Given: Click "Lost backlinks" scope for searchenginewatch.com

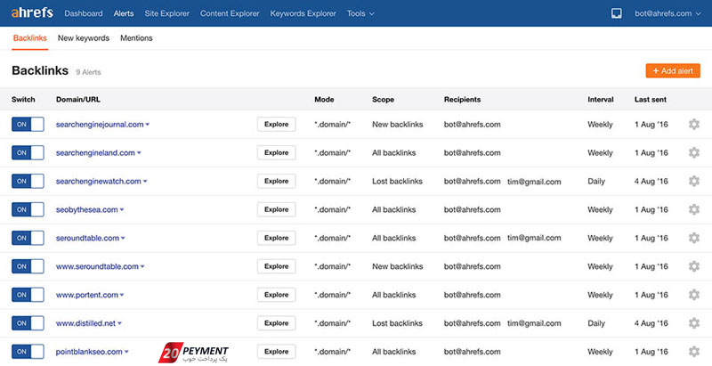Looking at the screenshot, I should coord(397,181).
